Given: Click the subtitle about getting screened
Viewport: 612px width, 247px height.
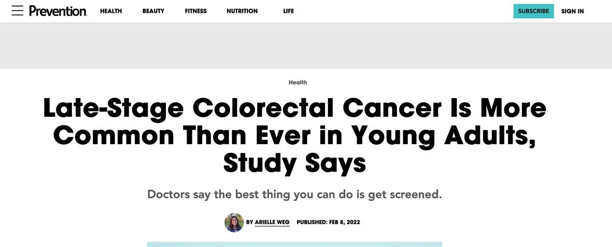Looking at the screenshot, I should 295,194.
